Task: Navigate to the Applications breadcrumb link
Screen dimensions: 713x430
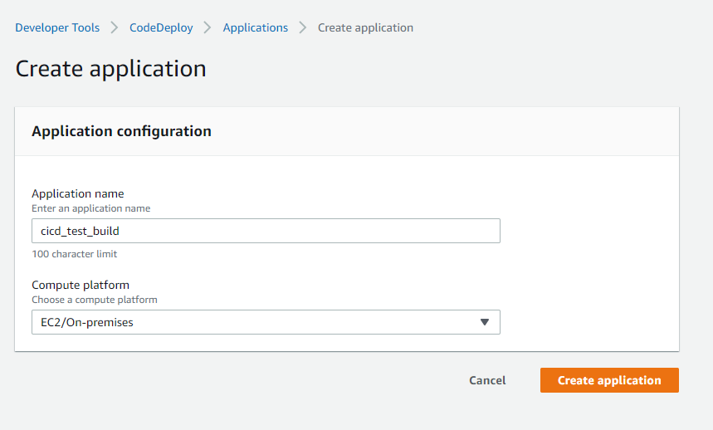Action: coord(256,27)
